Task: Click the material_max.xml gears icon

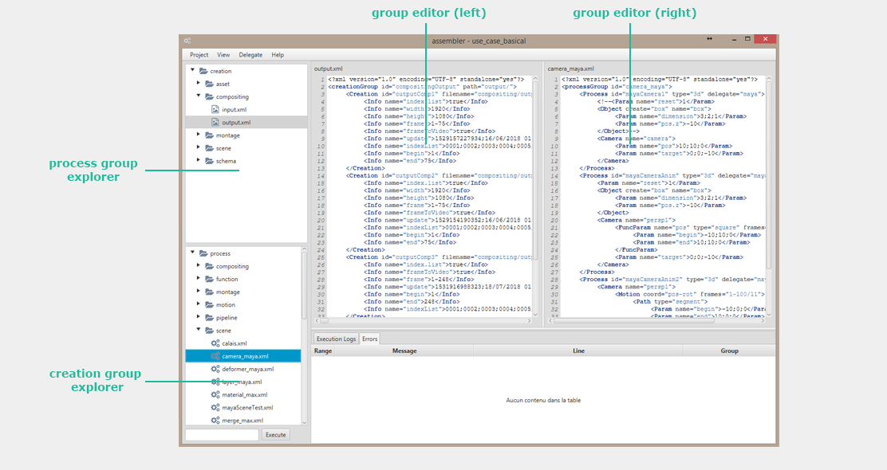Action: [x=215, y=394]
